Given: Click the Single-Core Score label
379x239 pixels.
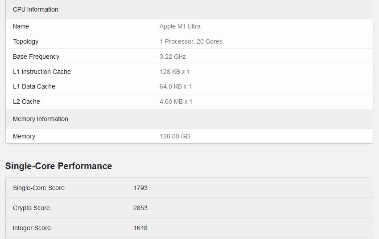Looking at the screenshot, I should click(x=39, y=188).
